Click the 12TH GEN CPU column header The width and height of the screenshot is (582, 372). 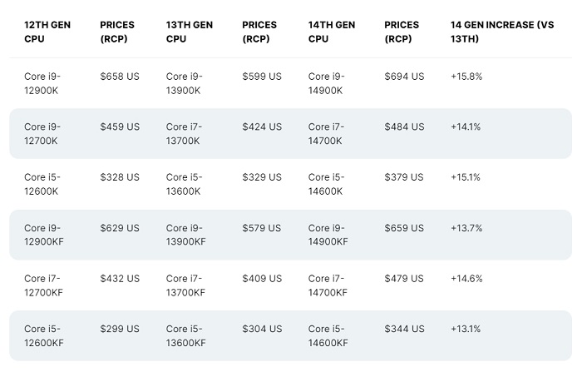click(47, 32)
